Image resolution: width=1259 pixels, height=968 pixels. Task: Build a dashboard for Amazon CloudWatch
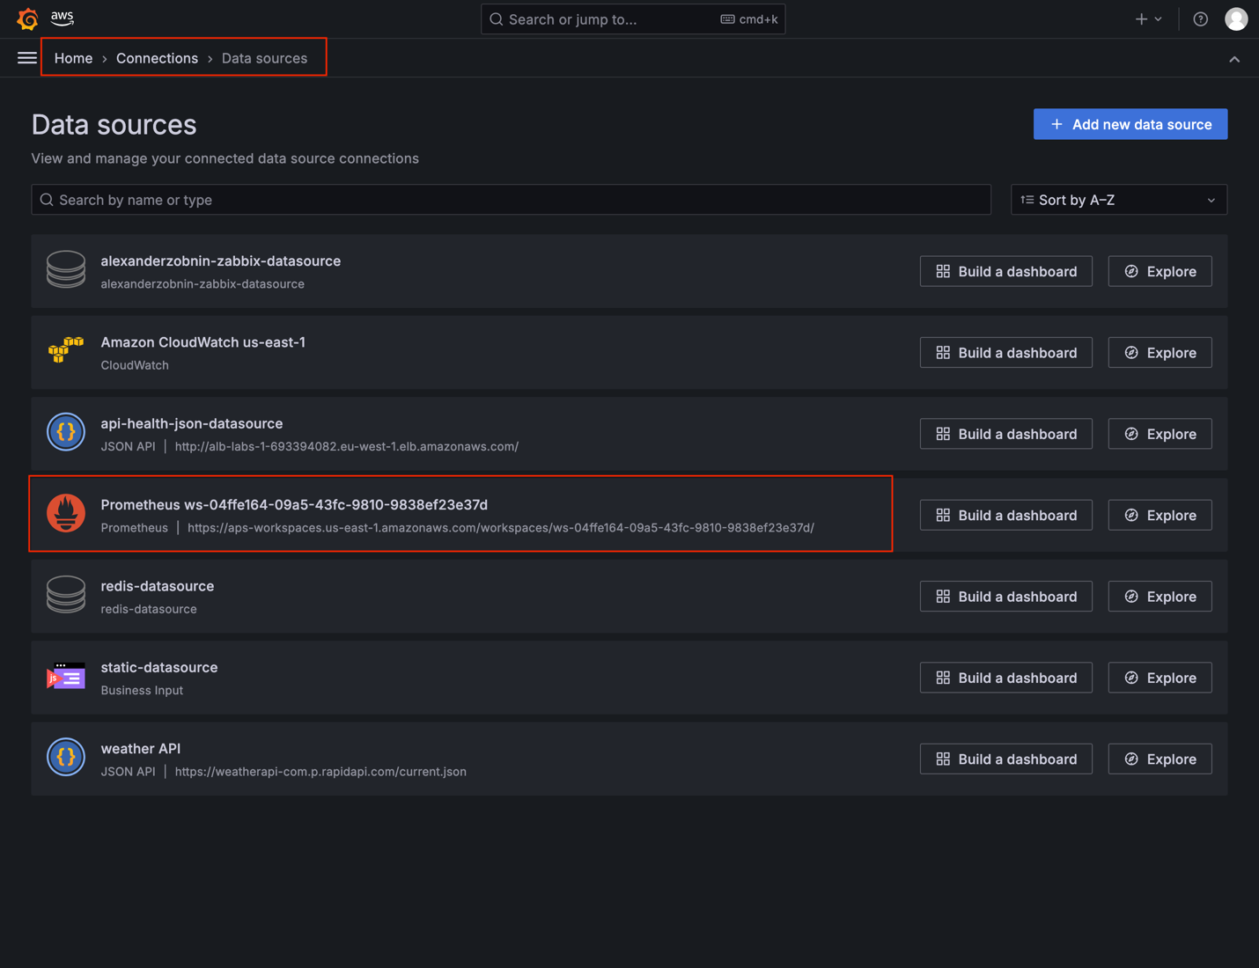1005,352
